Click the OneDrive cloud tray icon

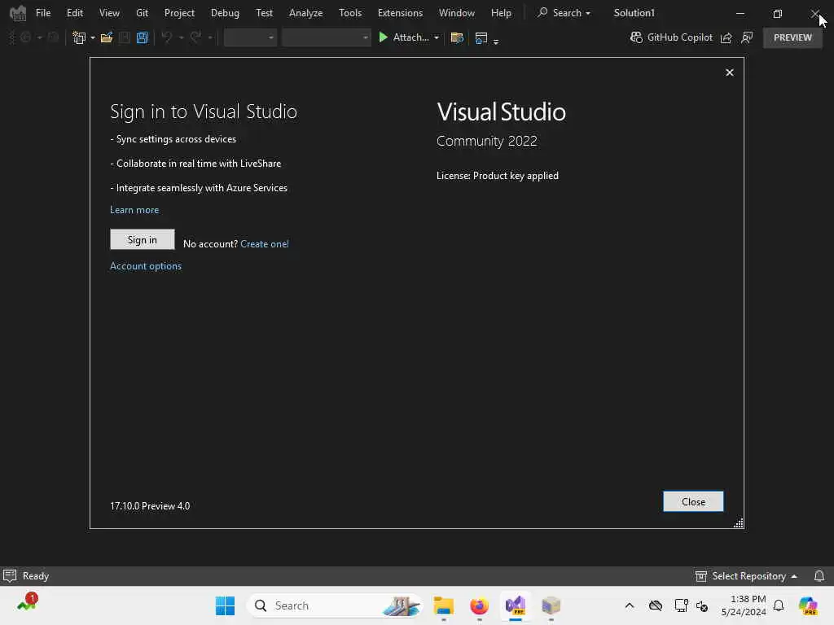tap(656, 605)
